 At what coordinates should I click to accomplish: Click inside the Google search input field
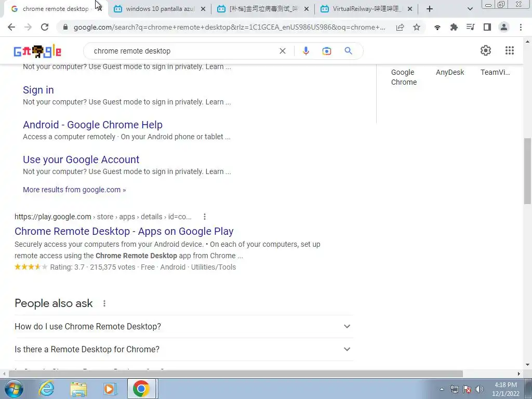pyautogui.click(x=183, y=51)
